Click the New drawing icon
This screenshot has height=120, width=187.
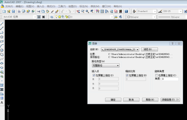tap(4, 11)
